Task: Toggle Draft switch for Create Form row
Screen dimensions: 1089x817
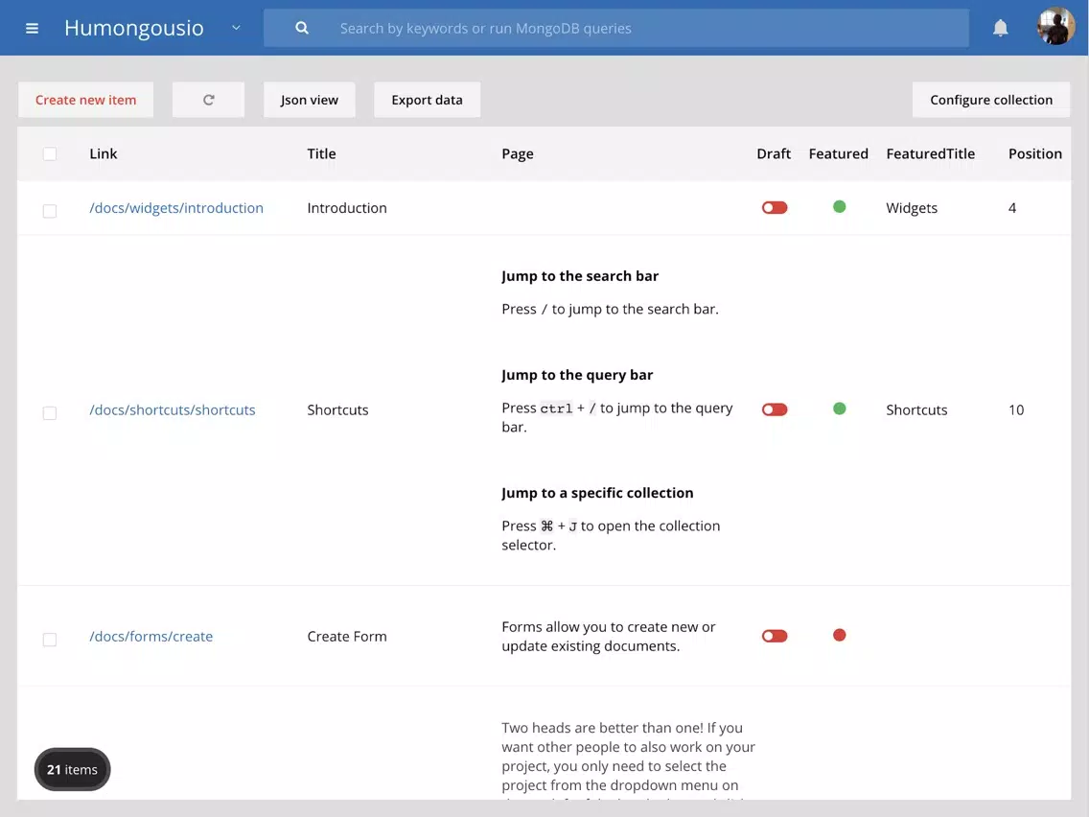Action: 774,636
